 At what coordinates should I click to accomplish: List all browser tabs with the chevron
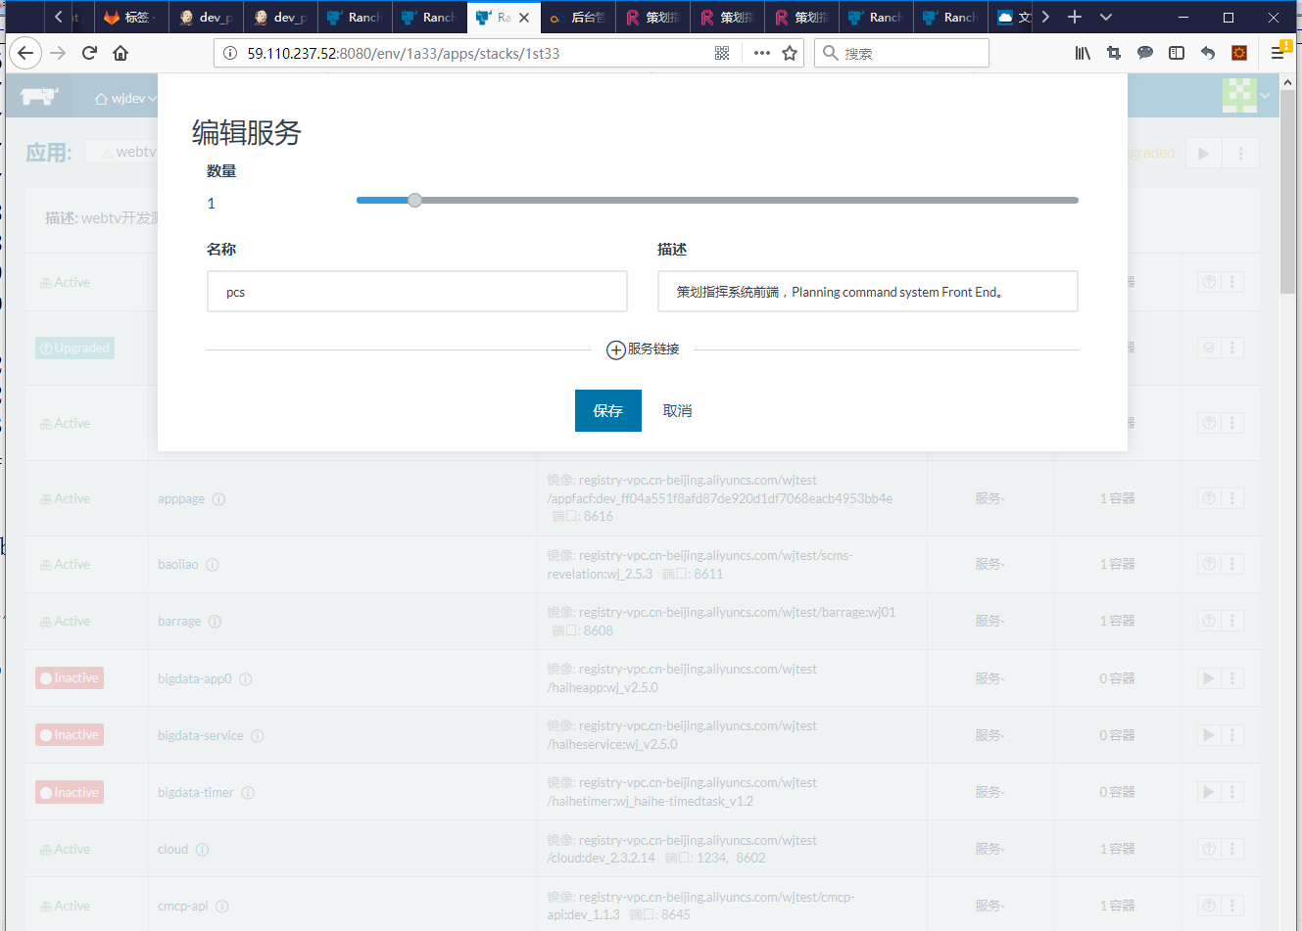pos(1106,17)
